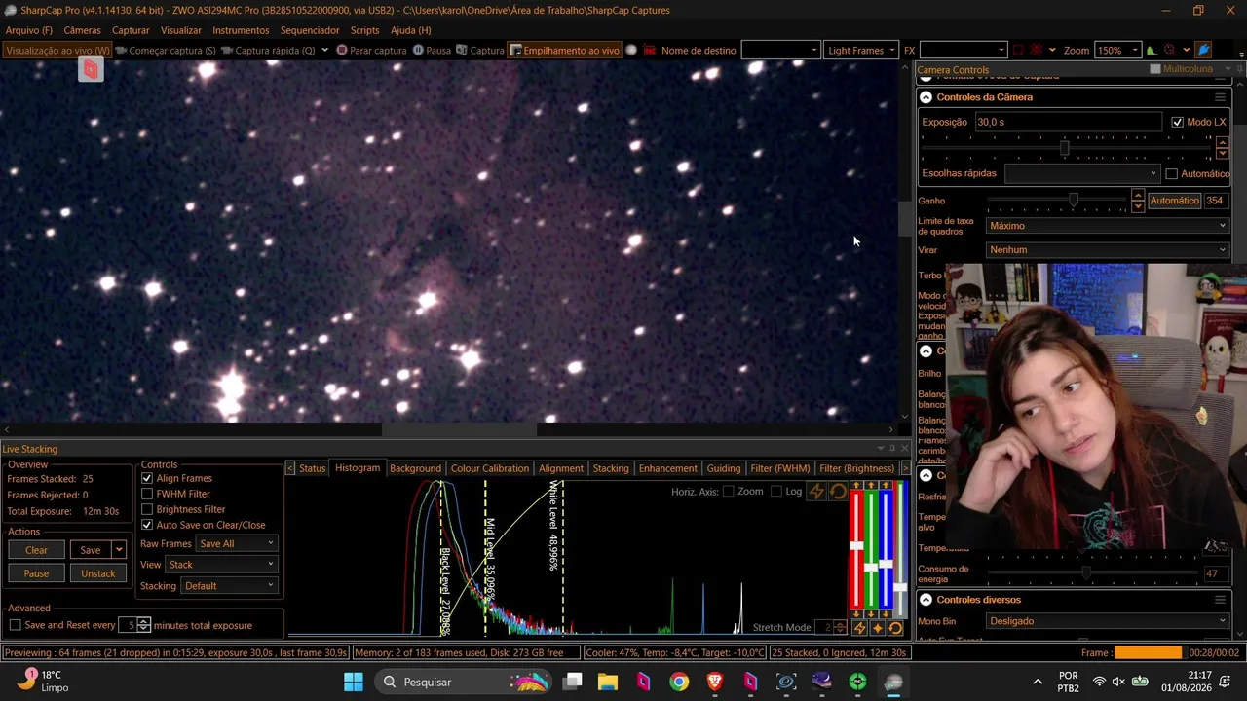This screenshot has width=1247, height=701.
Task: Show hidden system tray icons
Action: click(1038, 682)
